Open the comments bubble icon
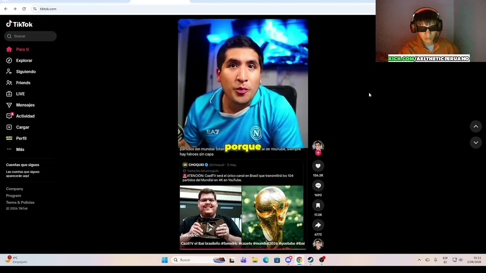The image size is (486, 273). 318,185
